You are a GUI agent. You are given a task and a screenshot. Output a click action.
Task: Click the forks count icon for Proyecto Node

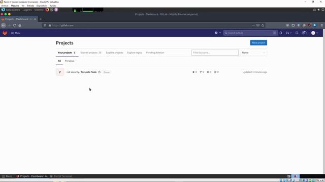202,72
